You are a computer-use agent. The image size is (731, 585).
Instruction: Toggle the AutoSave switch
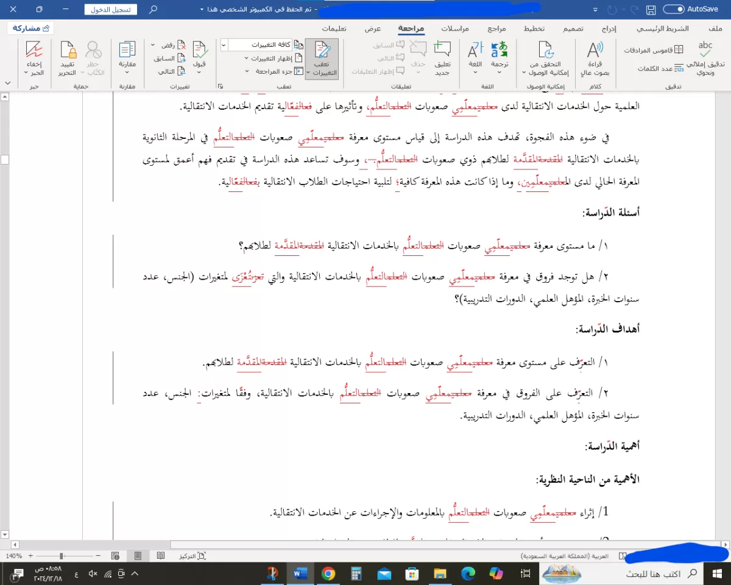point(673,9)
